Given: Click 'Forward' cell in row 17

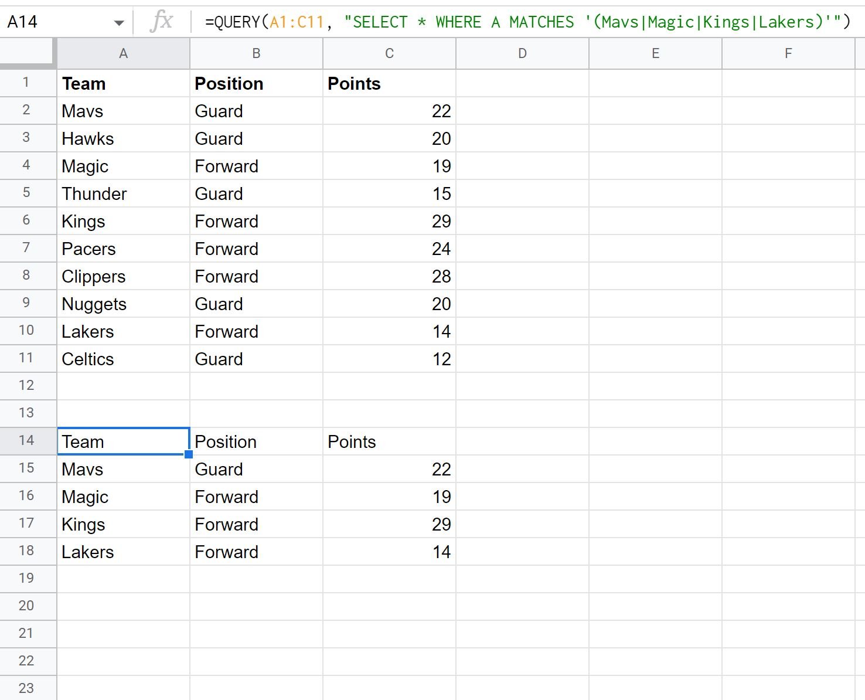Looking at the screenshot, I should click(256, 524).
